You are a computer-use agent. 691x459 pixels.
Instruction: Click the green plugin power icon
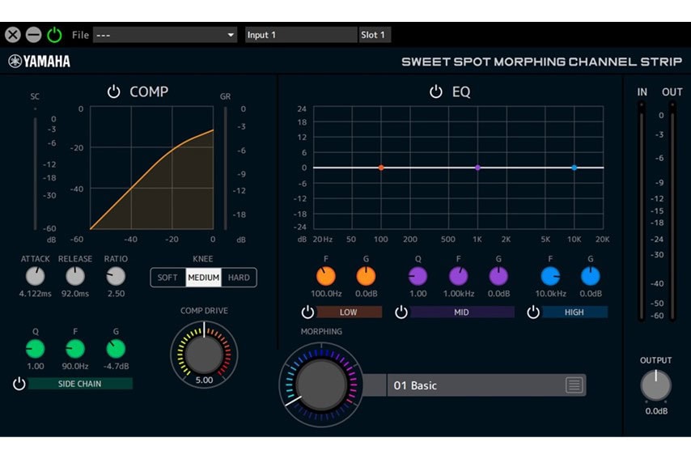pos(54,35)
